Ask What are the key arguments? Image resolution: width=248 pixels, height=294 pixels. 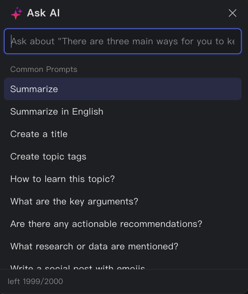[74, 201]
